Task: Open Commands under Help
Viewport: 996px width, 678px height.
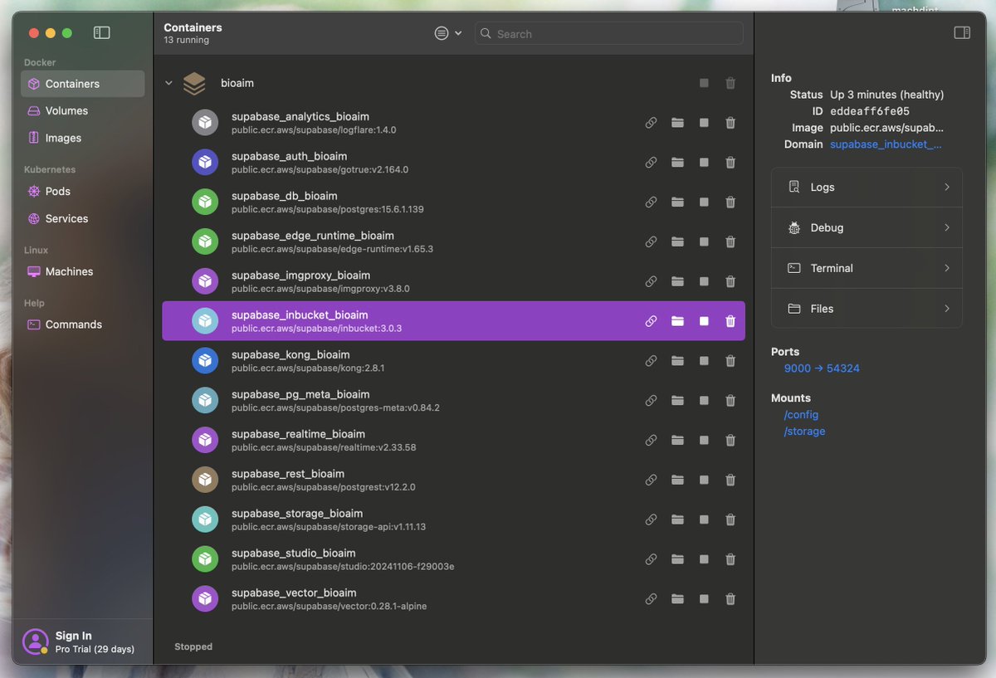Action: pyautogui.click(x=82, y=324)
